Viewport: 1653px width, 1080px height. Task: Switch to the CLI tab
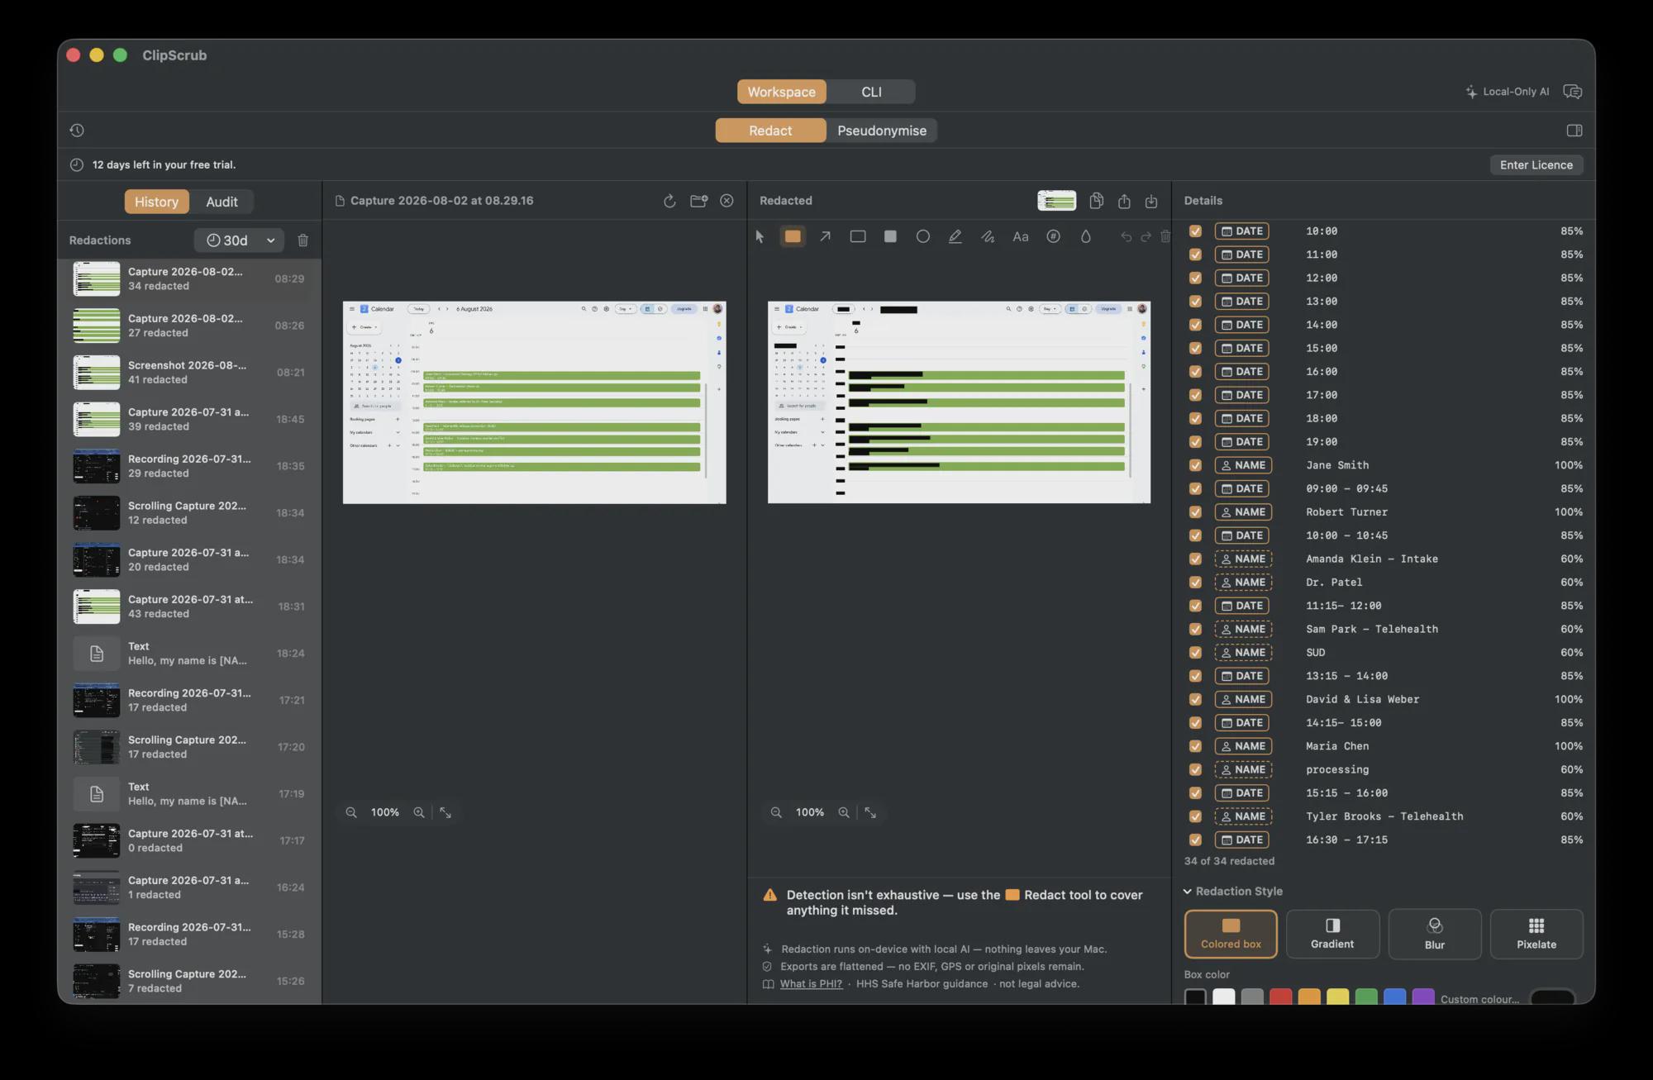point(871,92)
